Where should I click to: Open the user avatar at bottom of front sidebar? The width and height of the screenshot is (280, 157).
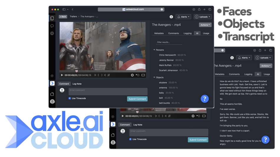tap(52, 101)
